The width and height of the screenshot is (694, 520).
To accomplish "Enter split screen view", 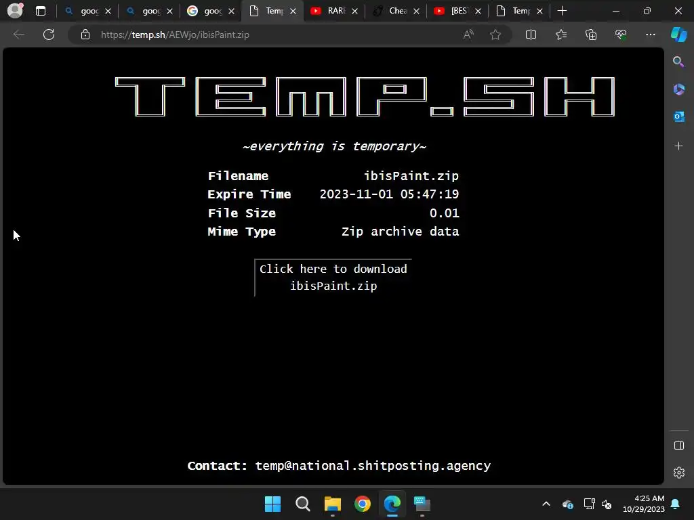I will [531, 35].
